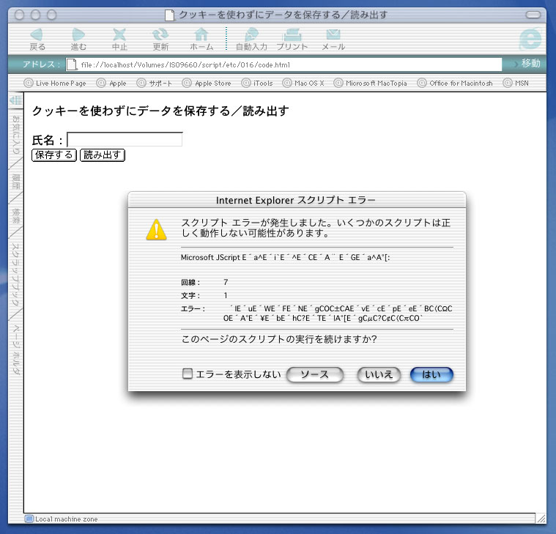Screen dimensions: 556x534
Task: Click the explorer bar toggle icon at top
Action: pos(15,100)
